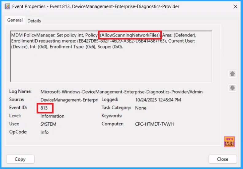The width and height of the screenshot is (243, 169).
Task: Click the Logged date and time value
Action: point(158,100)
